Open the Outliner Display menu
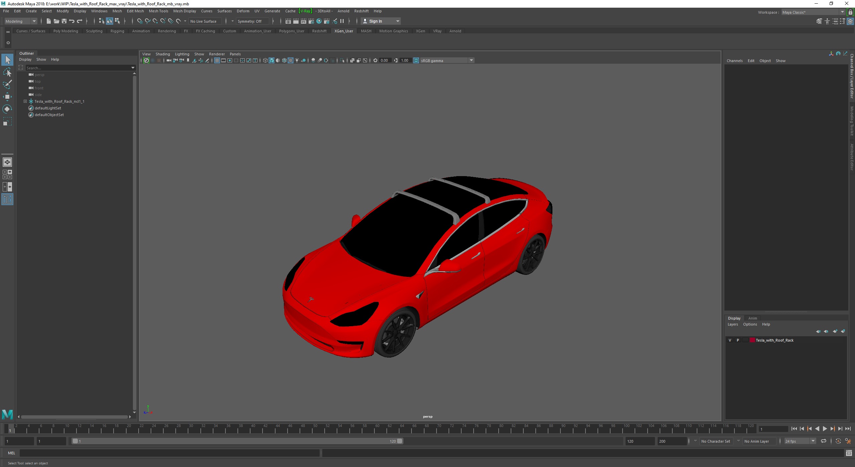 [x=25, y=59]
